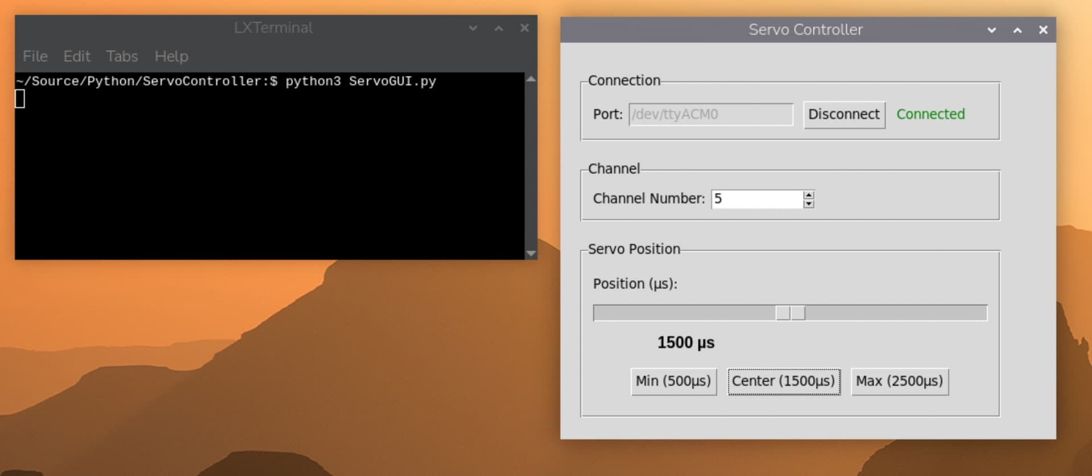Image resolution: width=1092 pixels, height=476 pixels.
Task: Increase channel number with the up arrow
Action: 808,195
